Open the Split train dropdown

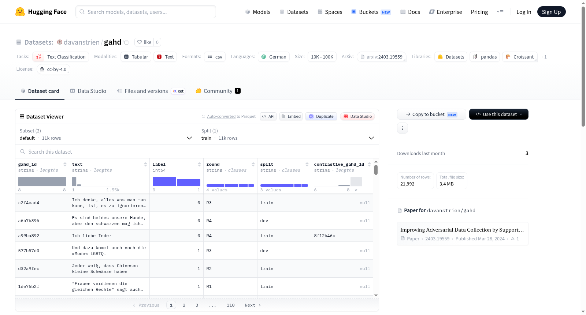pos(288,134)
